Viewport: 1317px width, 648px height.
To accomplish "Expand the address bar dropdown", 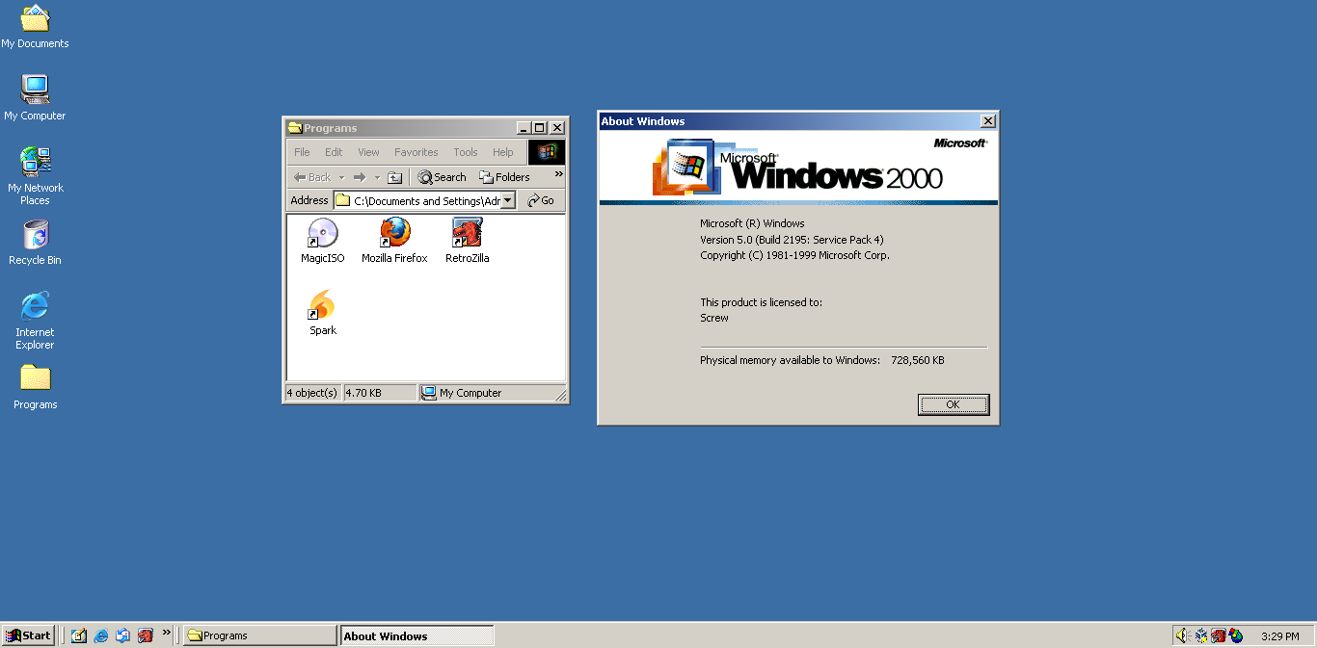I will (508, 200).
